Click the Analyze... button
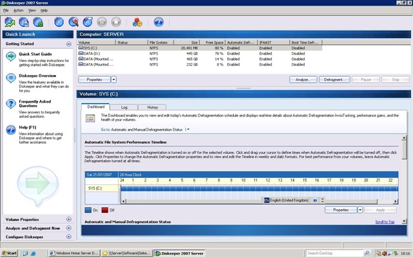413x258 pixels. 303,79
